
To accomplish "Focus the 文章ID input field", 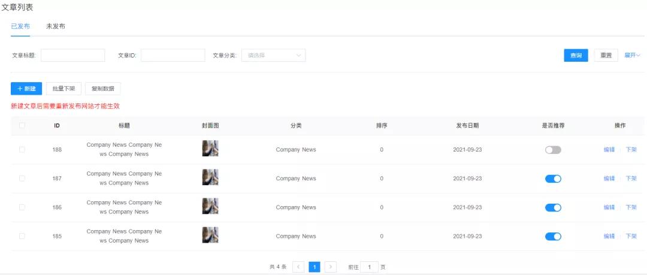I will tap(173, 55).
